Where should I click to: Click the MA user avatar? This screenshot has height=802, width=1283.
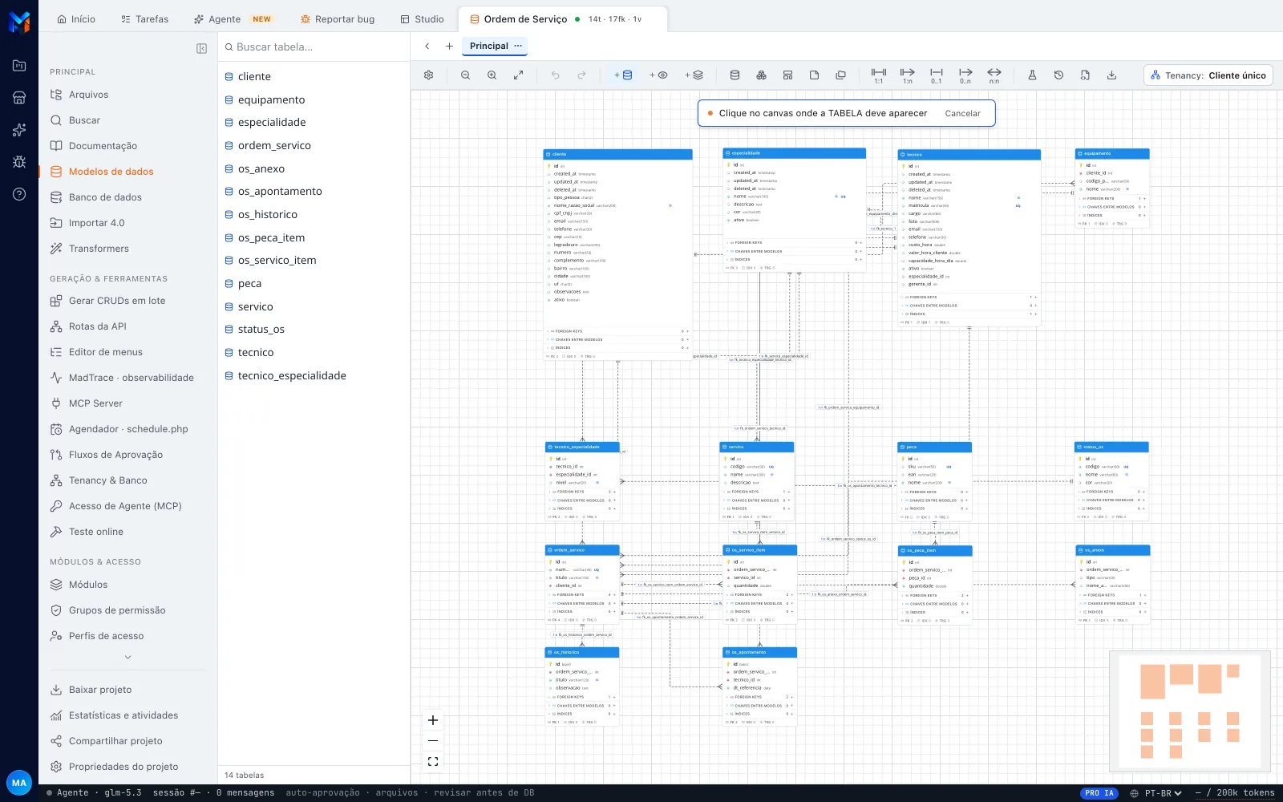click(19, 783)
